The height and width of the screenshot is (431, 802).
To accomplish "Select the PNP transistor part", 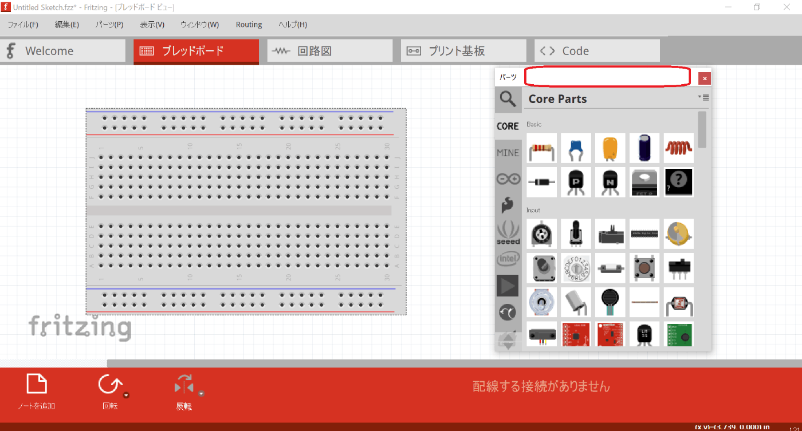I will point(576,182).
